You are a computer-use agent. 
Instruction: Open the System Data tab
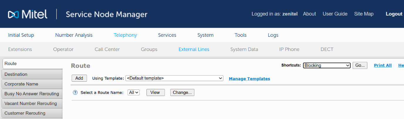[x=244, y=49]
